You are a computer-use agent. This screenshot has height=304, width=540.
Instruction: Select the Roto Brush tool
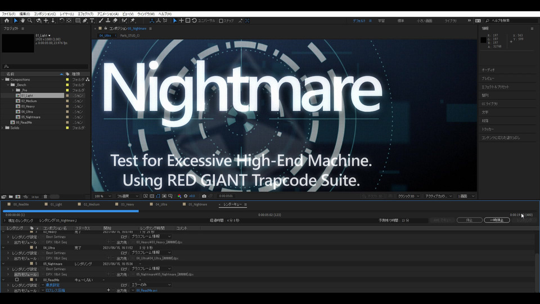pos(124,21)
